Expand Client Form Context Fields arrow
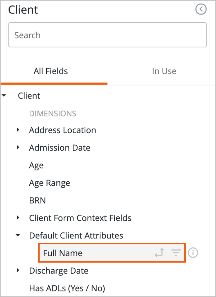Viewport: 216px width, 297px height. point(18,218)
